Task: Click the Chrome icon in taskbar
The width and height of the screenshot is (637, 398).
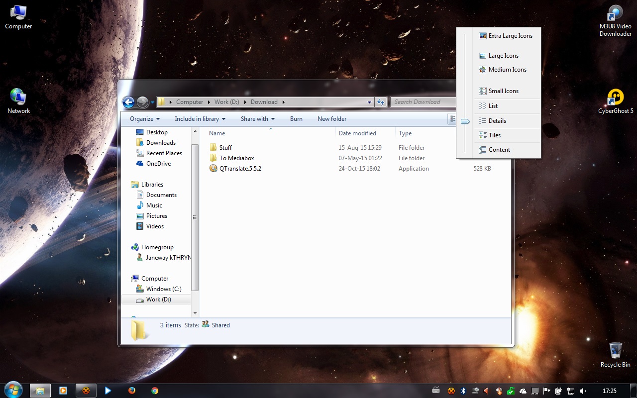Action: 155,391
